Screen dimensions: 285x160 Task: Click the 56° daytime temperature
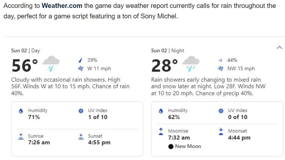point(25,65)
